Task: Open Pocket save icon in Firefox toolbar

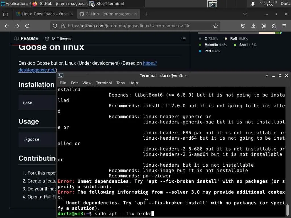Action: (243, 26)
